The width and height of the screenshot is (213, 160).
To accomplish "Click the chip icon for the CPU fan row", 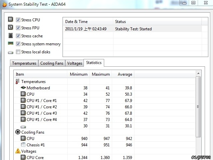I will (23, 138).
